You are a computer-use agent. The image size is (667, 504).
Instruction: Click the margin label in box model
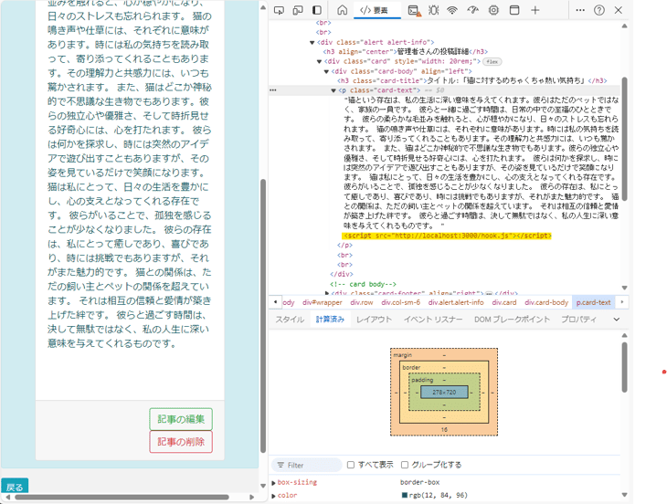tap(402, 355)
